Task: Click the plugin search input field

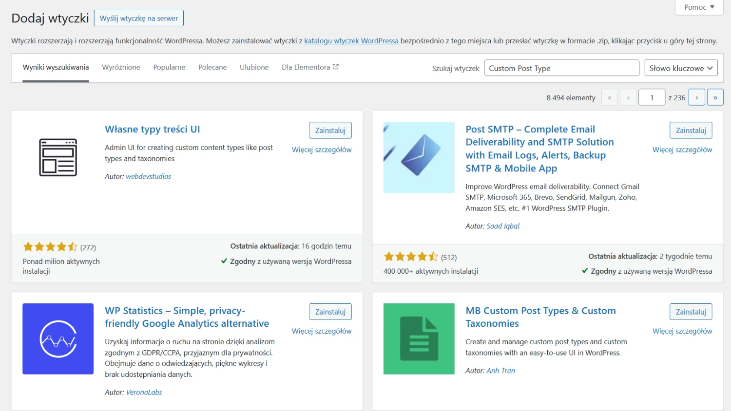Action: pyautogui.click(x=561, y=68)
